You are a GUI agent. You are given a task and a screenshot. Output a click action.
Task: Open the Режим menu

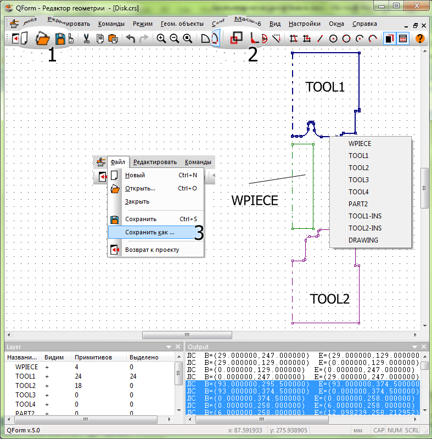[x=143, y=24]
